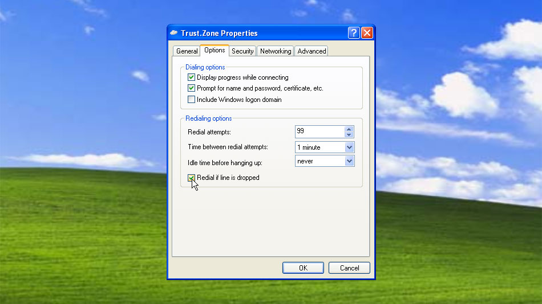This screenshot has height=304, width=542.
Task: Enable Include Windows logon domain
Action: 192,100
